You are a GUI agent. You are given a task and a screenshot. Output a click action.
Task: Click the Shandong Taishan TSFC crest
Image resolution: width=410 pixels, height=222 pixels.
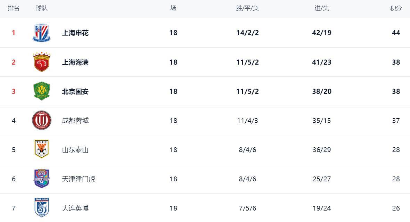click(42, 149)
